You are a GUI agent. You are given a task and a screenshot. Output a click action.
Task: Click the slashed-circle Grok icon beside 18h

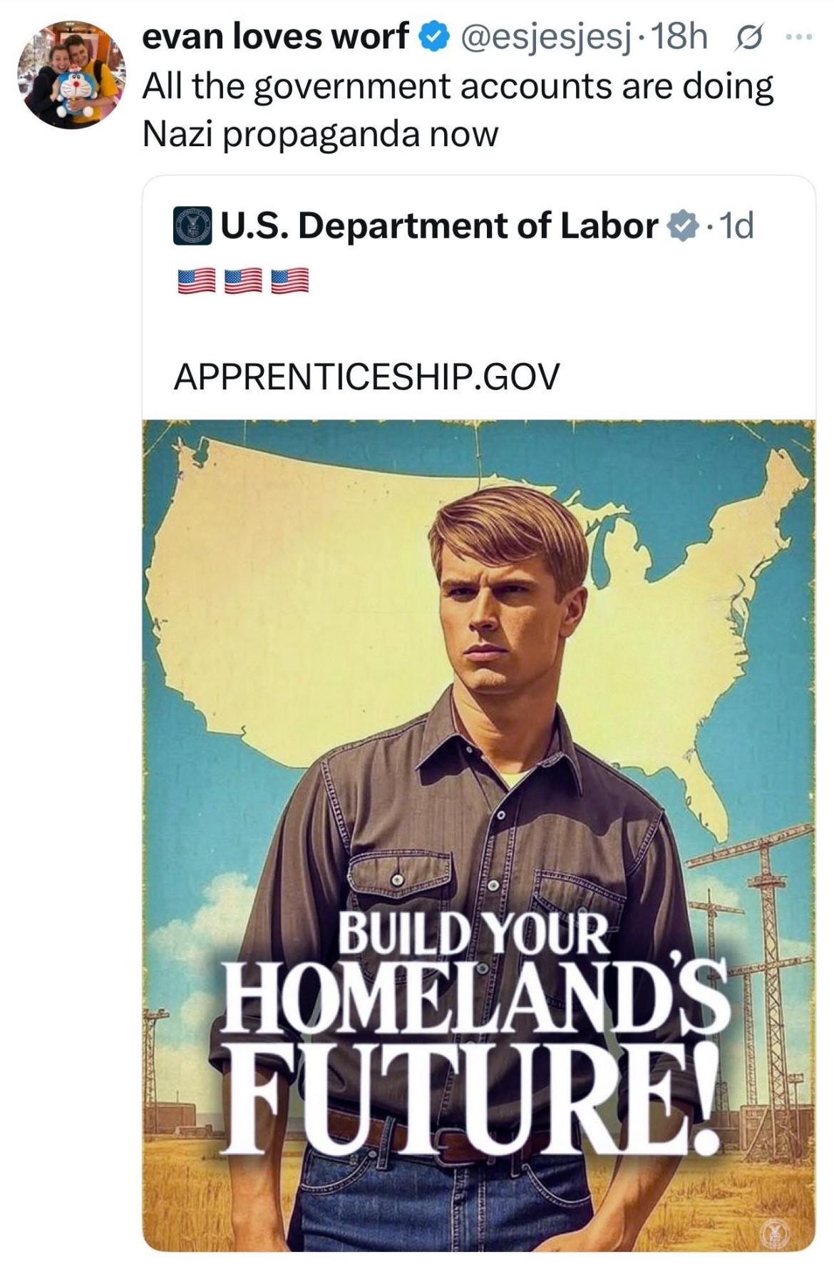click(748, 37)
